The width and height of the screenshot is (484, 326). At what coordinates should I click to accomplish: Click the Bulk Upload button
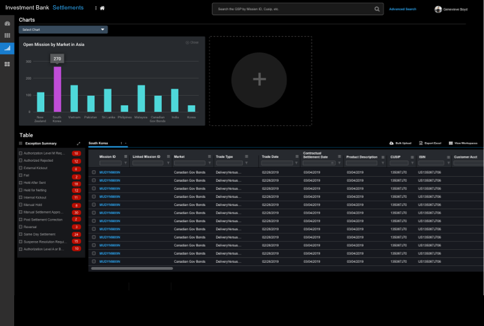tap(401, 144)
